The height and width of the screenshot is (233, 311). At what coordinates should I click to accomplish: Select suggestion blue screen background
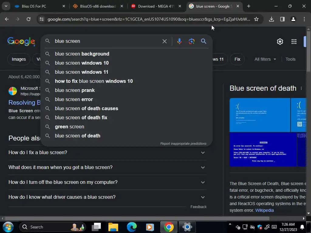[x=127, y=54]
